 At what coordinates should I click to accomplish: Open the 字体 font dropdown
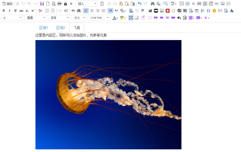click(x=59, y=18)
